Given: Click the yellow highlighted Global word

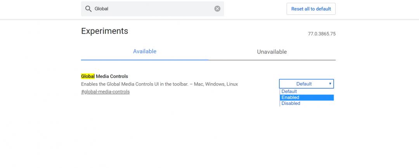Looking at the screenshot, I should [88, 76].
